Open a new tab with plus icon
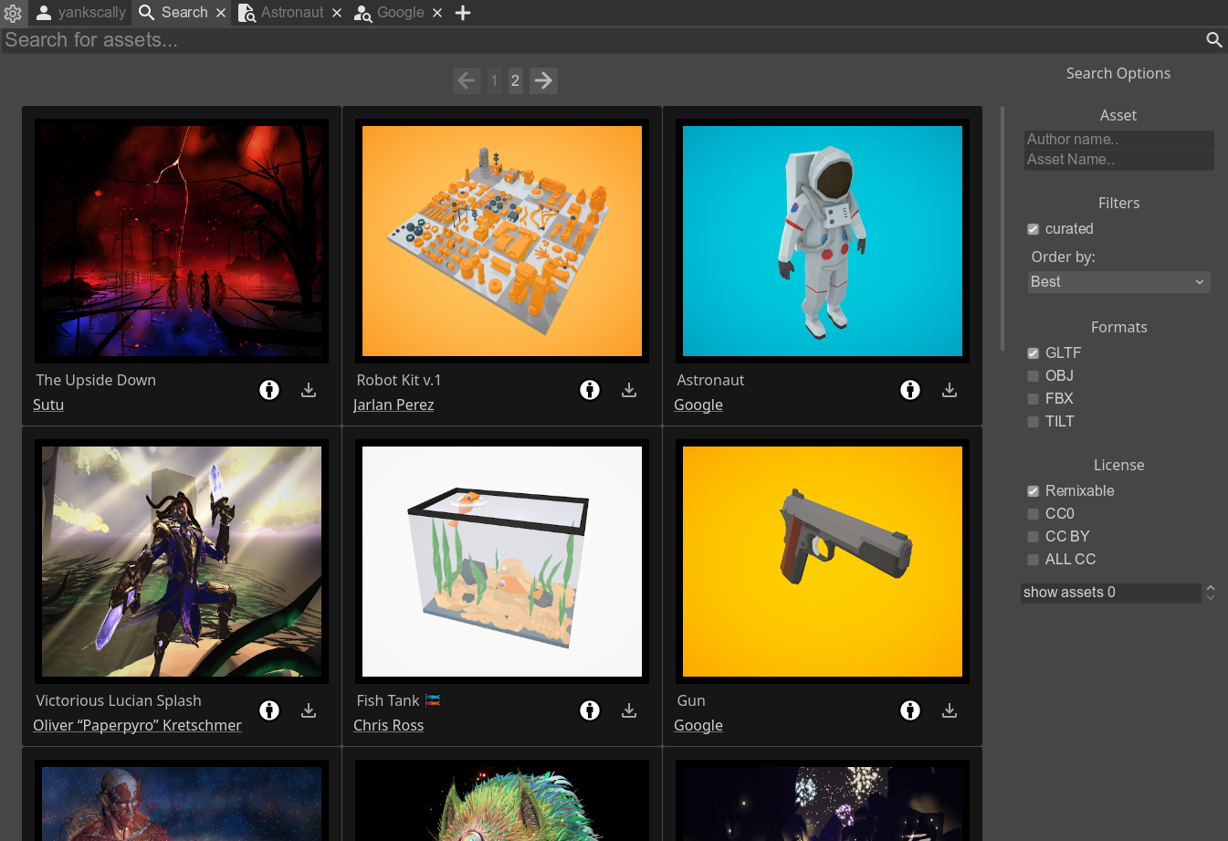The height and width of the screenshot is (841, 1228). 463,13
